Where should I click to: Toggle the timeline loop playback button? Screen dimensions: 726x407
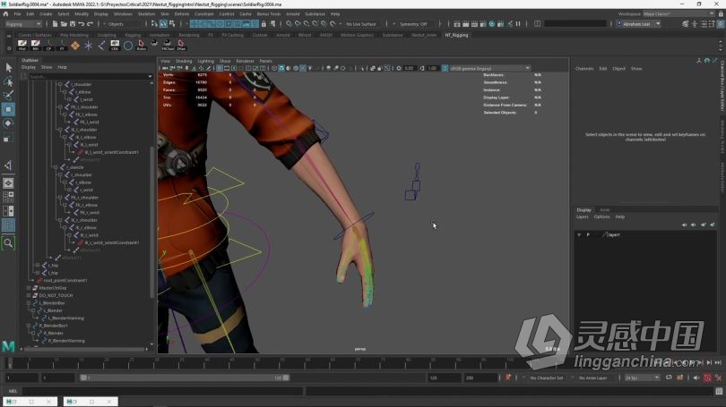(x=669, y=377)
